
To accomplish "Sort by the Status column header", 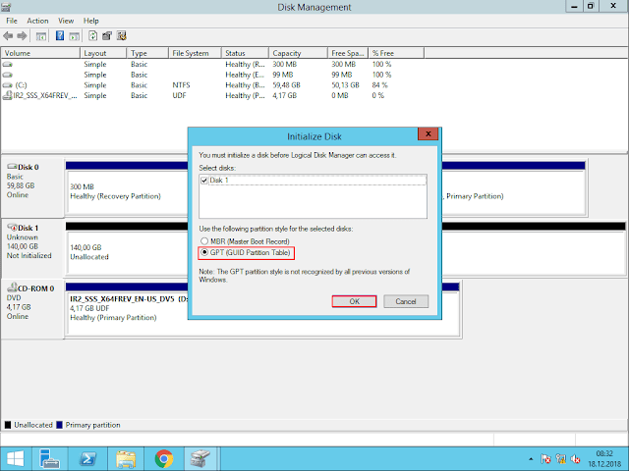I will (x=245, y=53).
